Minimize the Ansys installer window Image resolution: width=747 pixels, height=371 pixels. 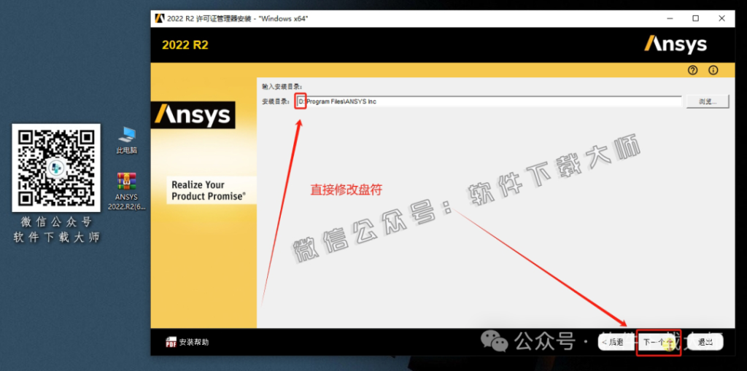[670, 18]
